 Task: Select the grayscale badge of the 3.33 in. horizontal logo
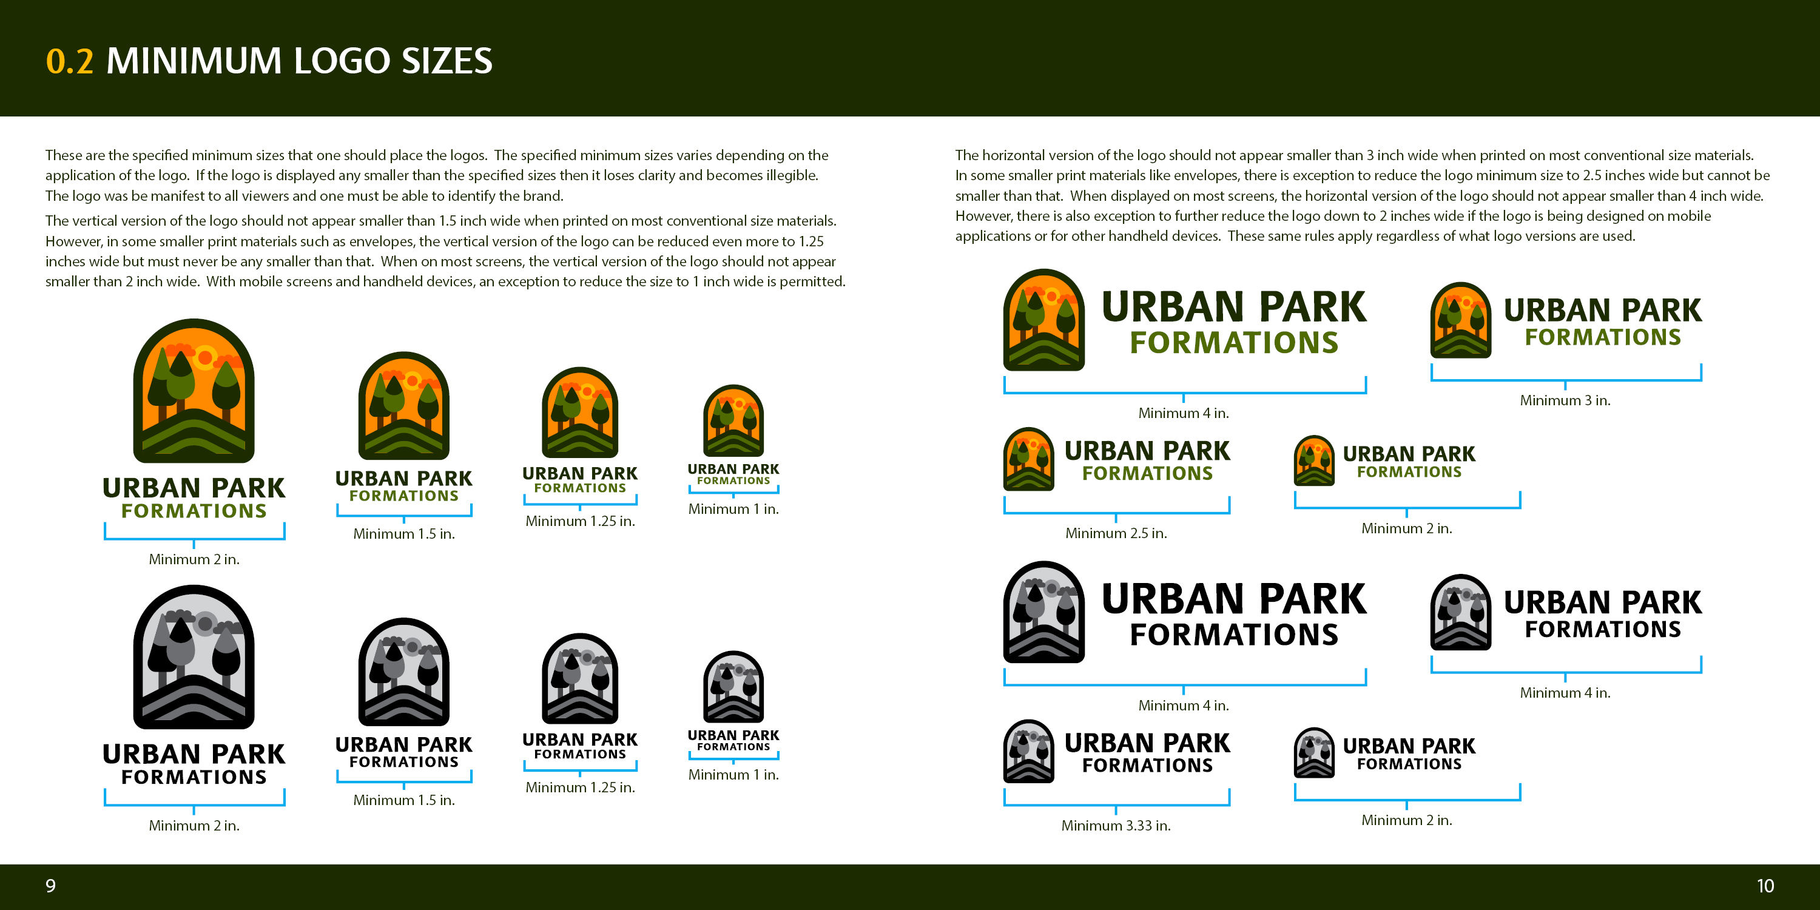pyautogui.click(x=1029, y=751)
